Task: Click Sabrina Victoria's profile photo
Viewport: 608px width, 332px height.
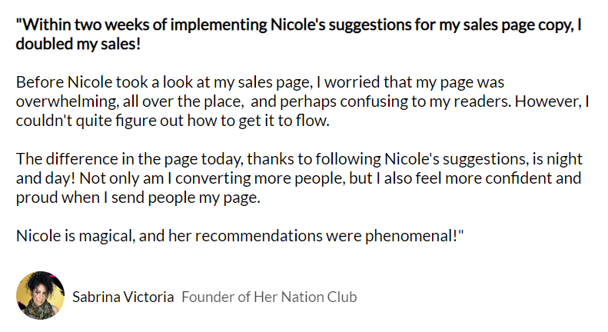Action: 39,296
